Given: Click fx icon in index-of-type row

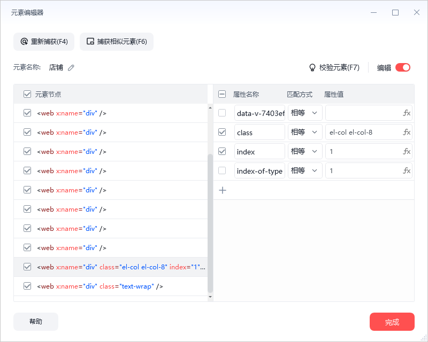Looking at the screenshot, I should click(x=407, y=171).
